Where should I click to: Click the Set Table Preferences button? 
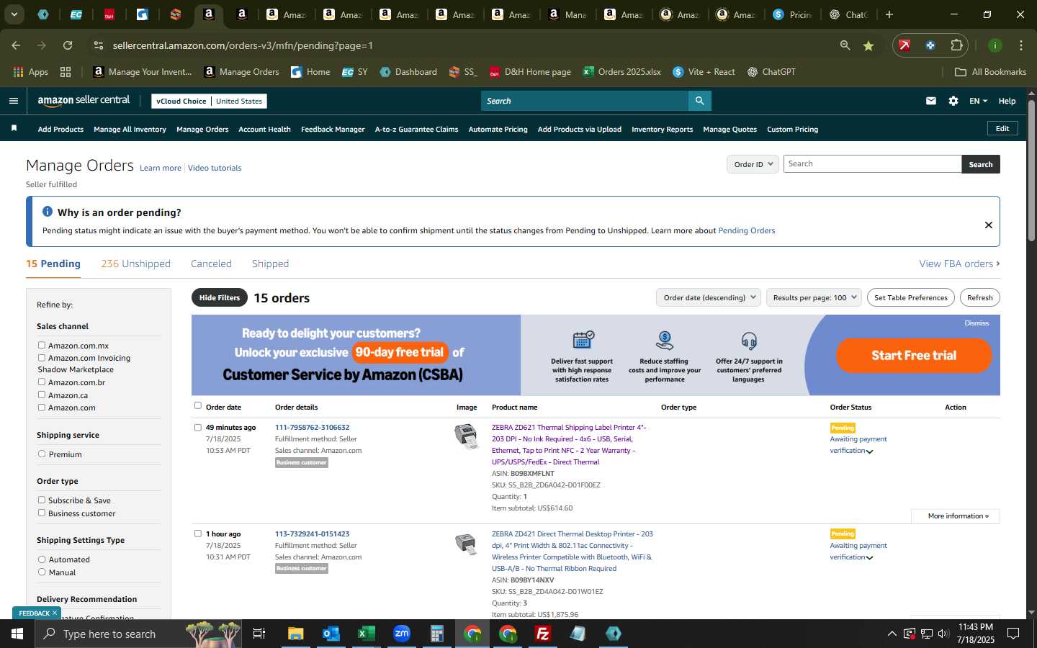(910, 297)
